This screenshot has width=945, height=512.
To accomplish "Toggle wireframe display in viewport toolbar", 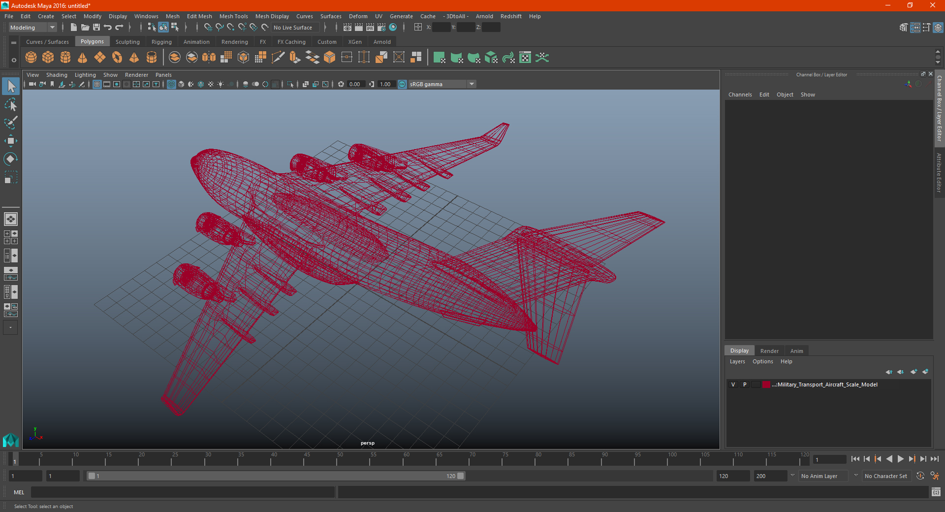I will coord(171,84).
